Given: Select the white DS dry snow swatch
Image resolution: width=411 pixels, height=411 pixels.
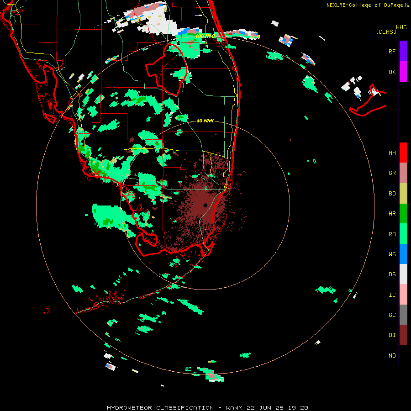Looking at the screenshot, I should pyautogui.click(x=403, y=274).
